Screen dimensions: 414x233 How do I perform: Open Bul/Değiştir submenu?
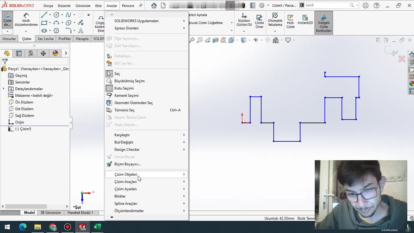(x=146, y=142)
